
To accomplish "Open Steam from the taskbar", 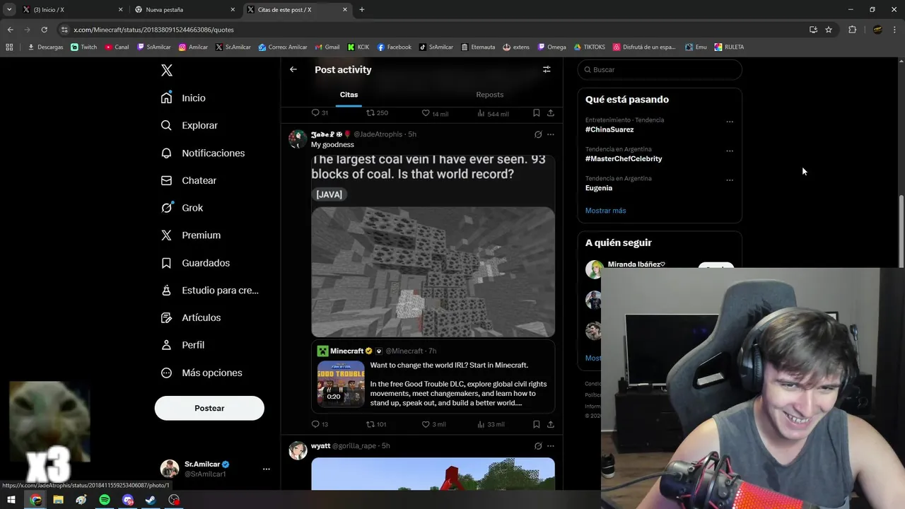I will point(151,500).
